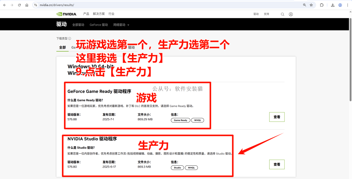Open the NVIDIA site search icon

point(283,14)
